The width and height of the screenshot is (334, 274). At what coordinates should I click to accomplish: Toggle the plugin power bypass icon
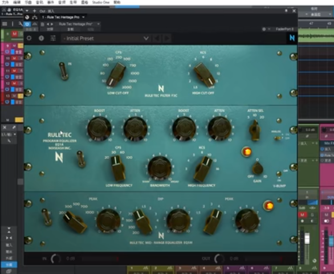coord(27,17)
